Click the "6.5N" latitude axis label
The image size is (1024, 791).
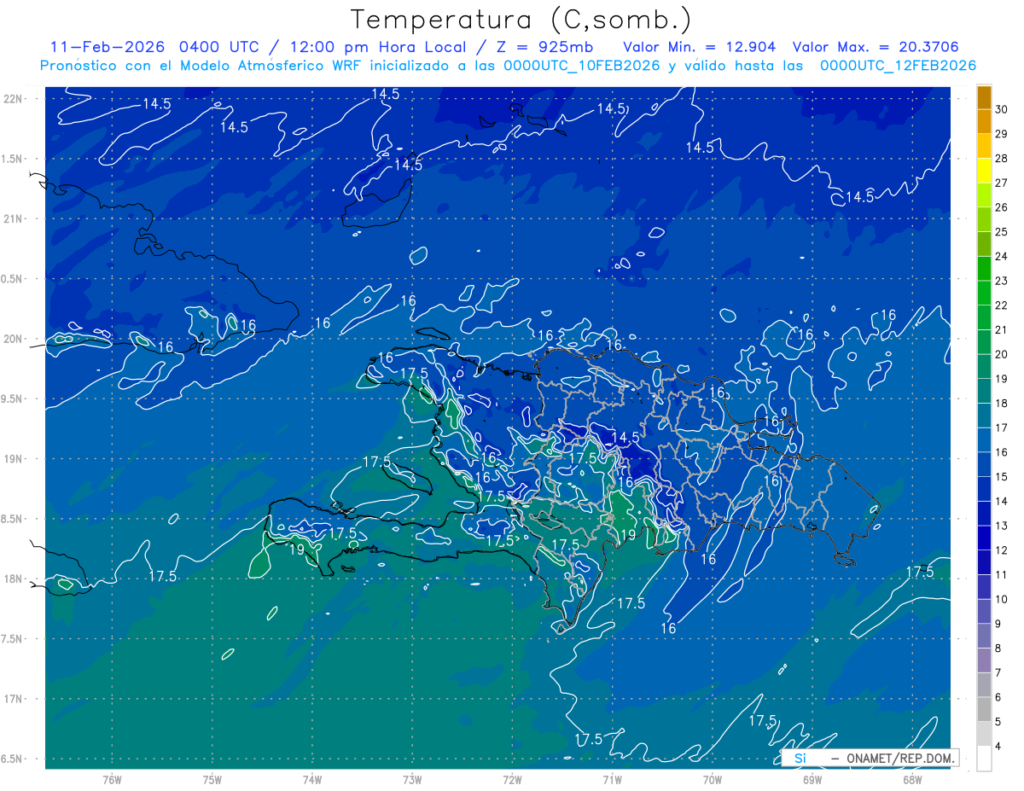13,759
